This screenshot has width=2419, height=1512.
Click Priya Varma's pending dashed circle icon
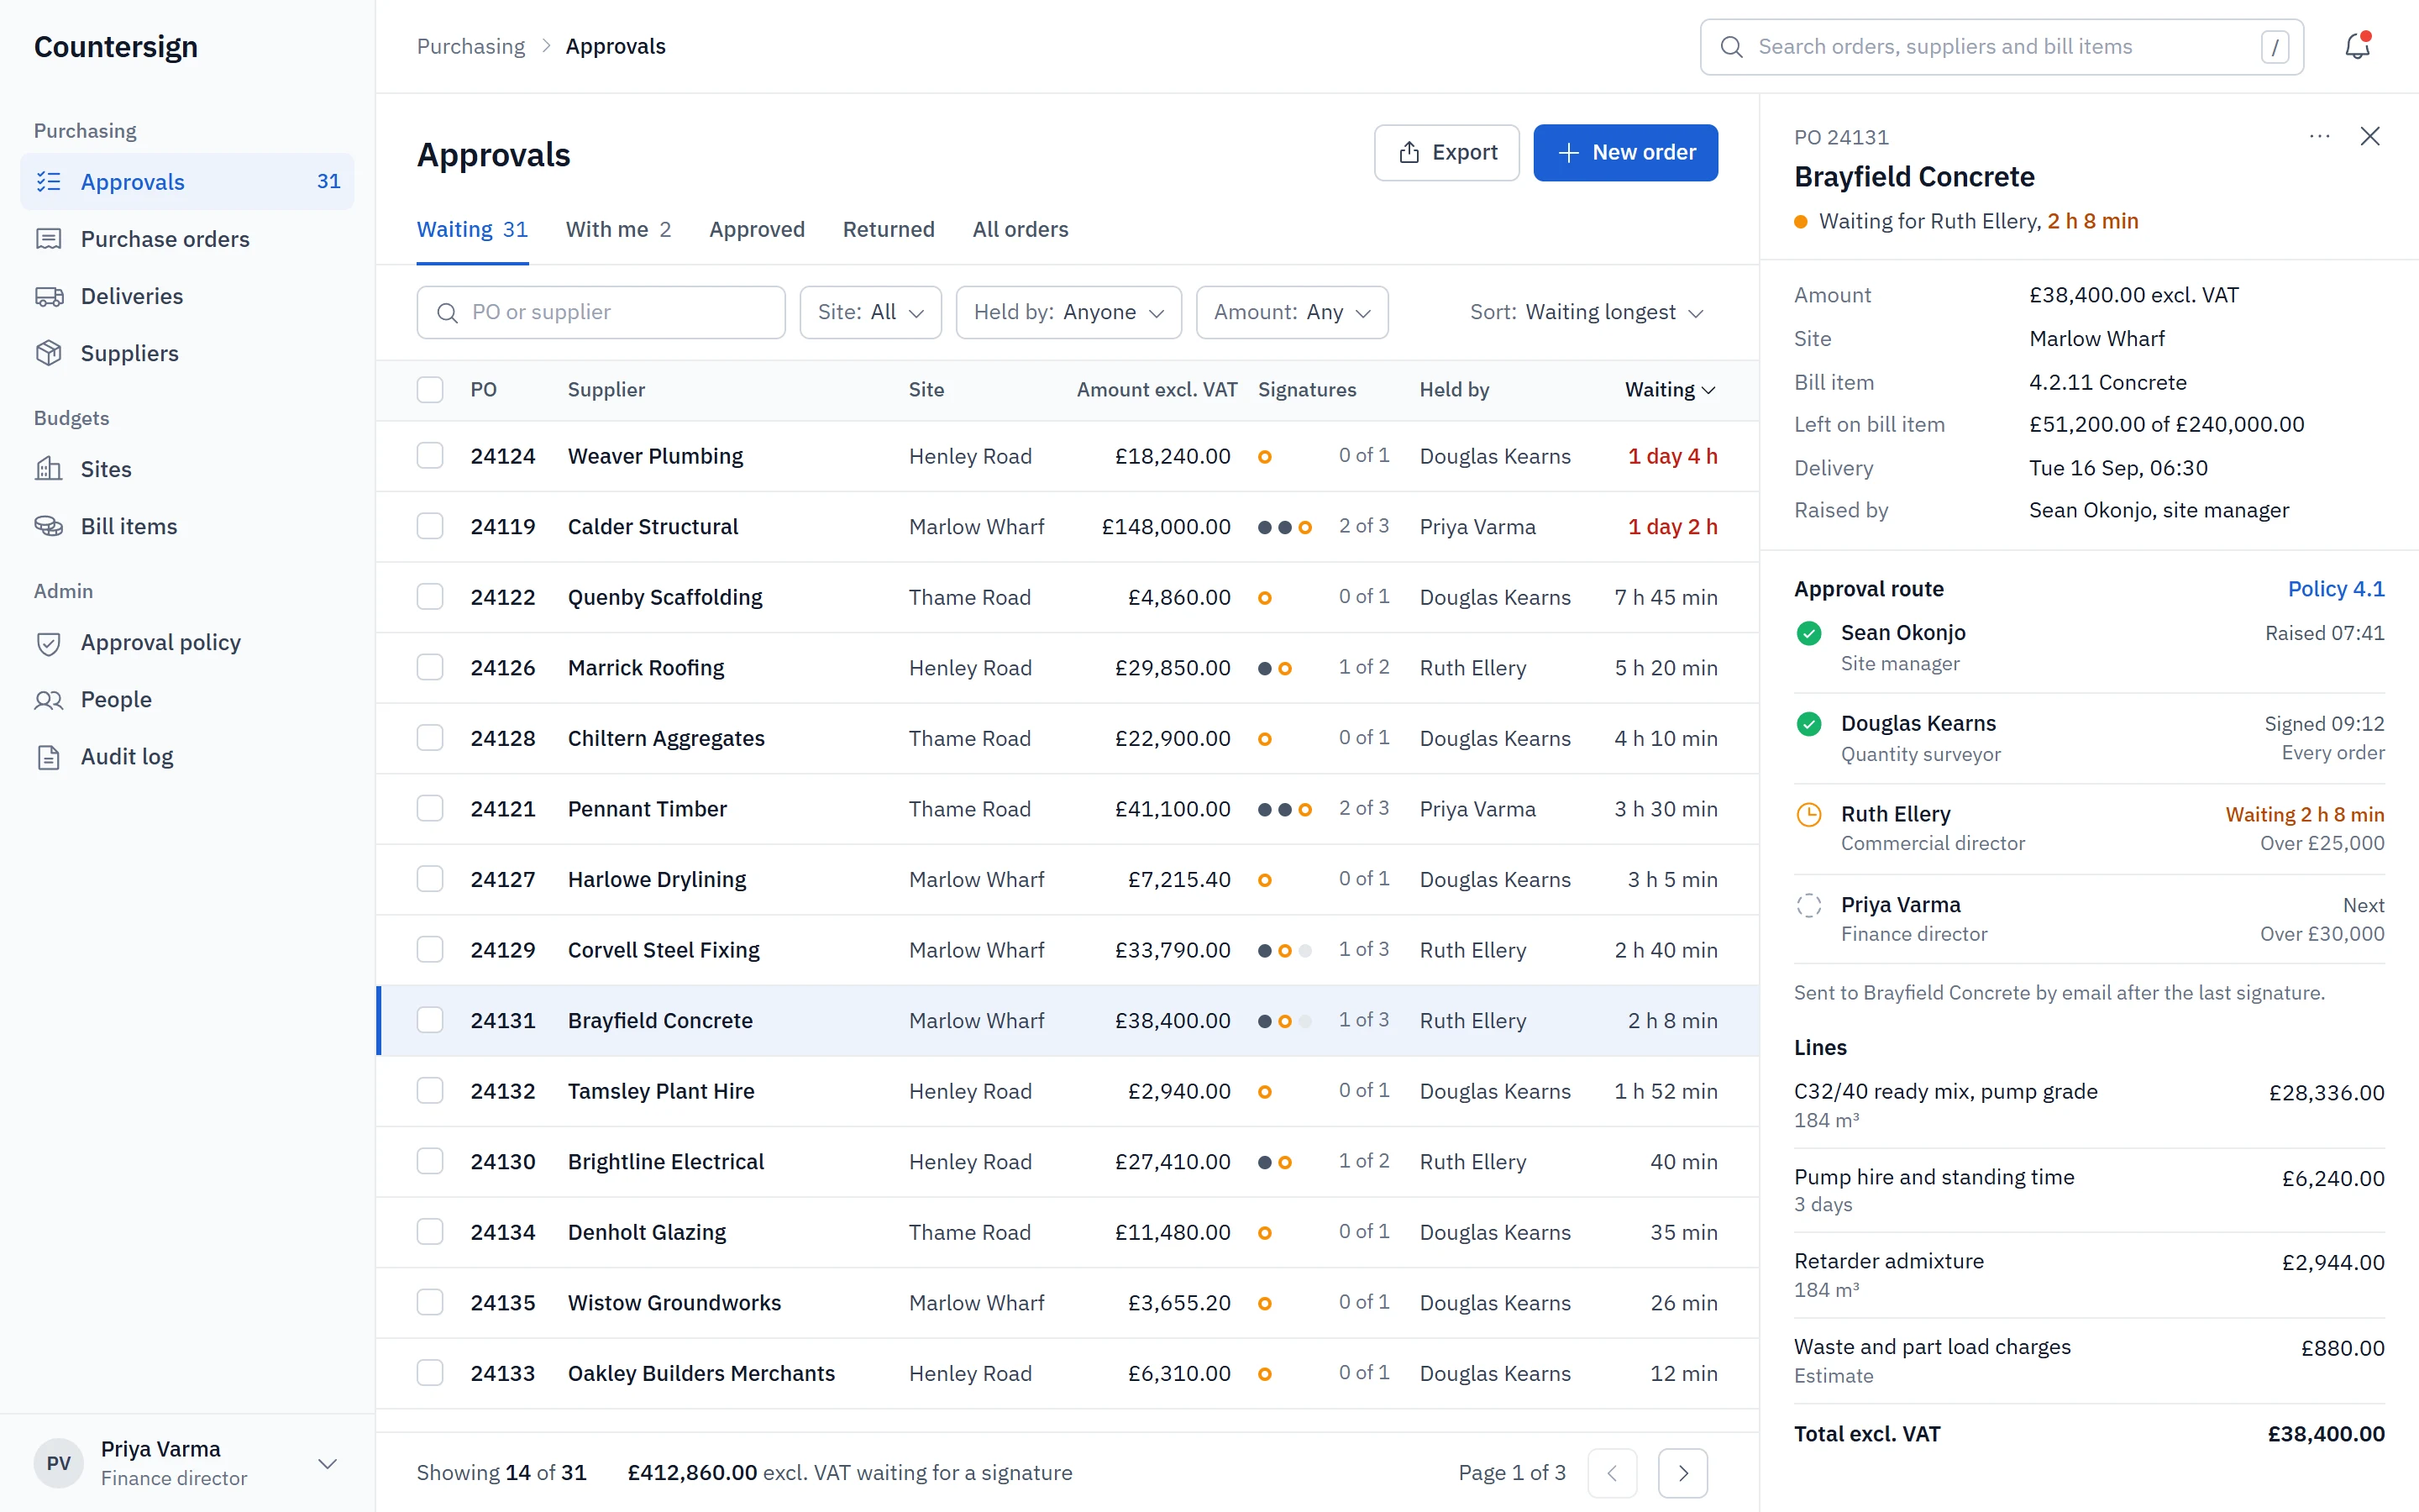click(x=1808, y=906)
